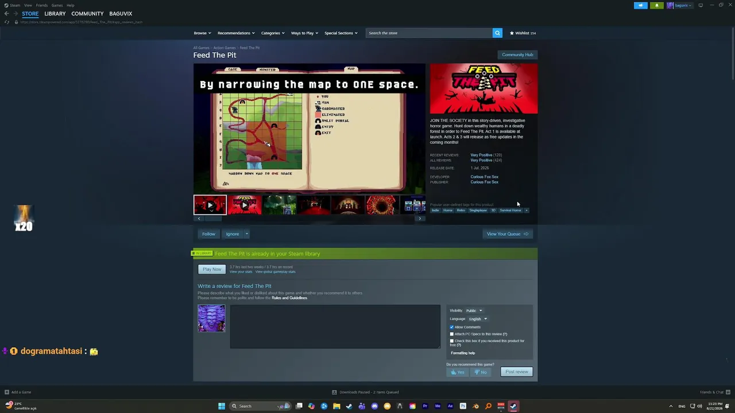The width and height of the screenshot is (735, 413).
Task: Click the Community Hub button
Action: point(517,55)
